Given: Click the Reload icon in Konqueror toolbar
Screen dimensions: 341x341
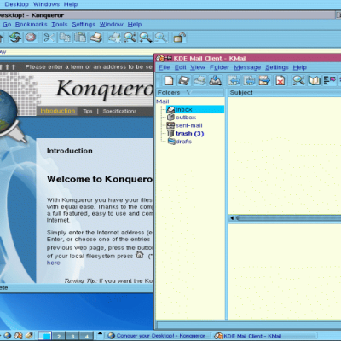Looking at the screenshot, I should (15, 38).
